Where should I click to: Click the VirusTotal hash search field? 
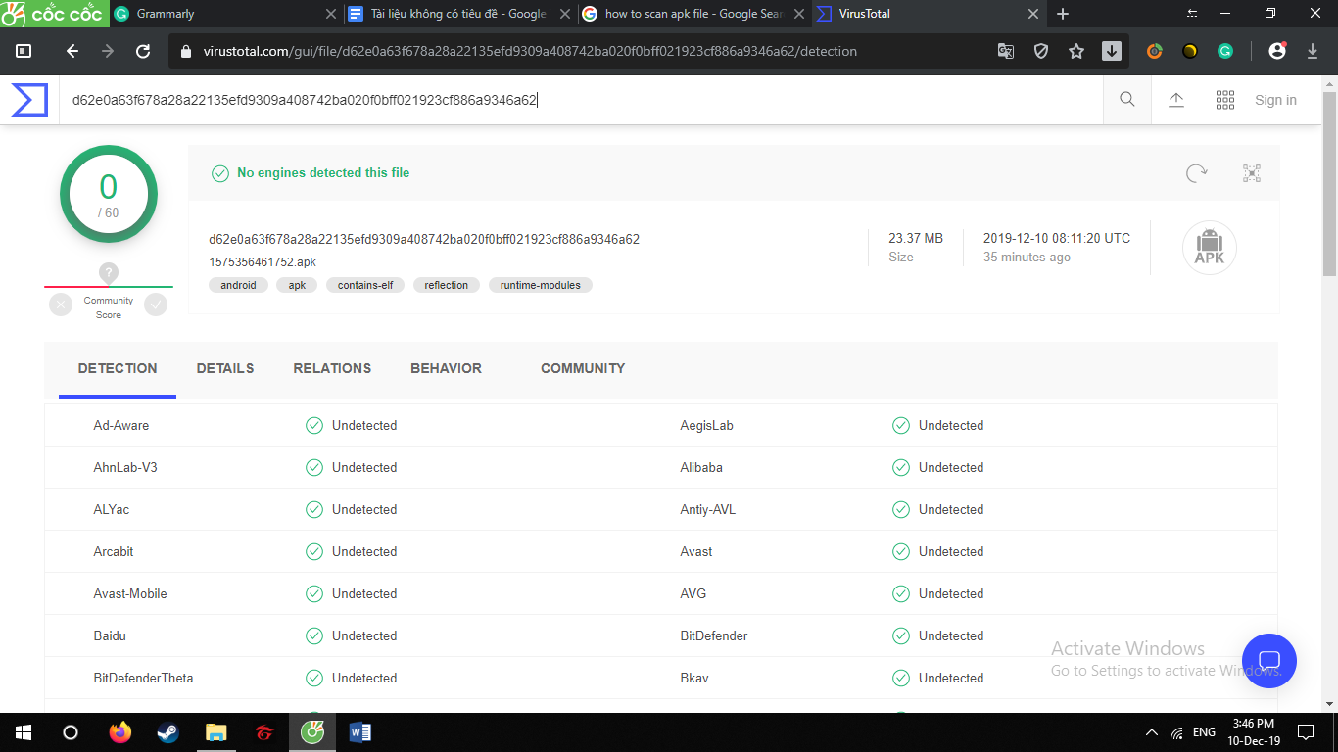581,100
